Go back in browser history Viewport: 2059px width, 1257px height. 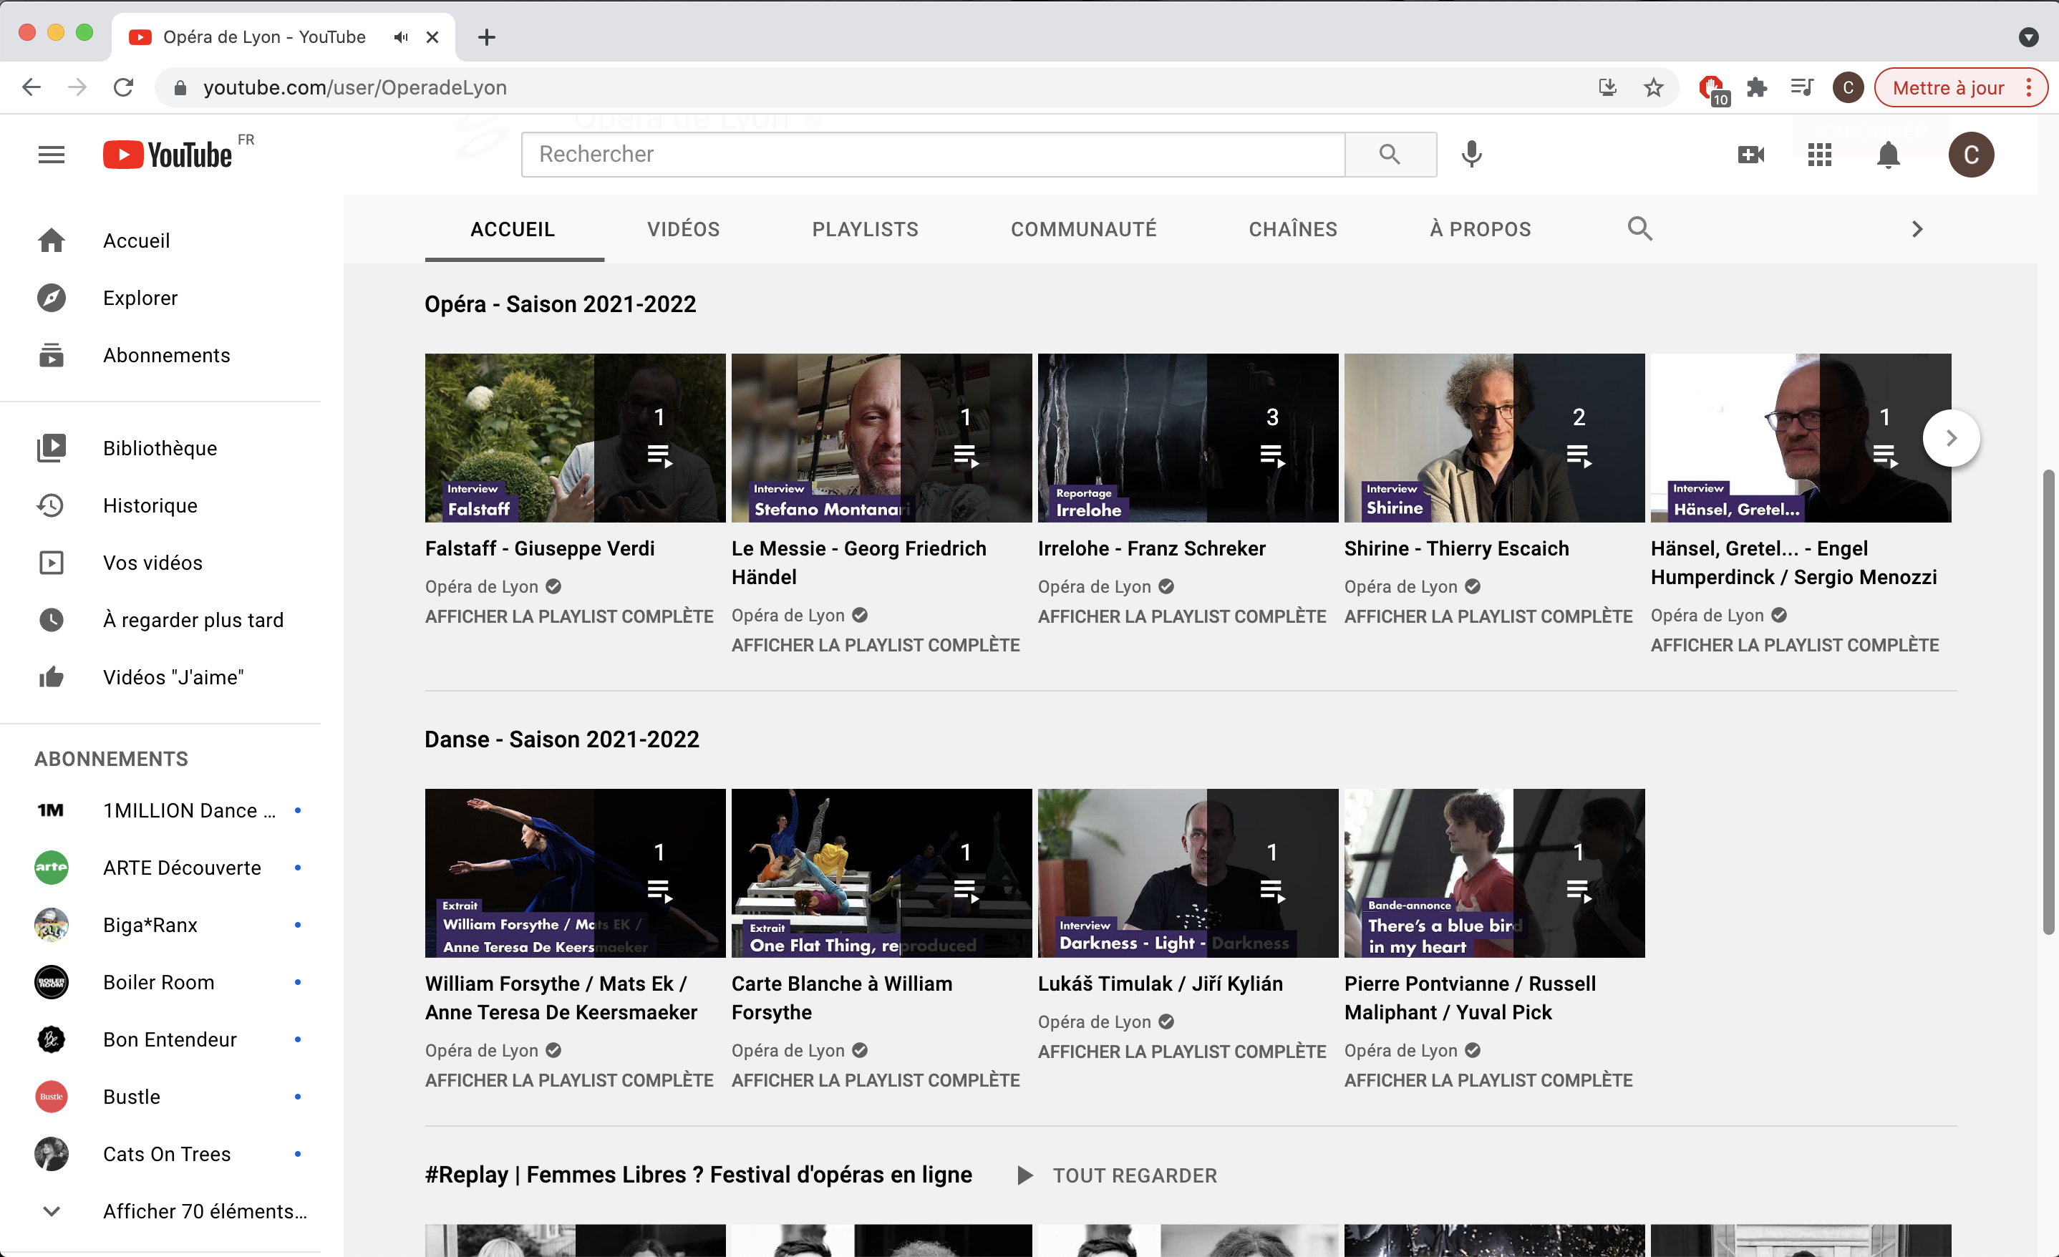coord(32,87)
